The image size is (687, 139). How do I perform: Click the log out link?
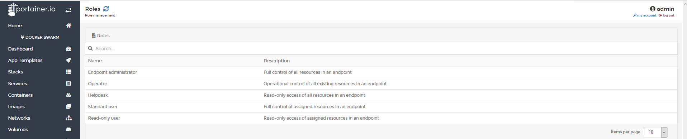(x=667, y=15)
